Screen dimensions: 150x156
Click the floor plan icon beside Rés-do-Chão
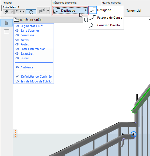tap(16, 20)
